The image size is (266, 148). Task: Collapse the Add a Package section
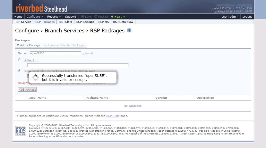point(29,45)
